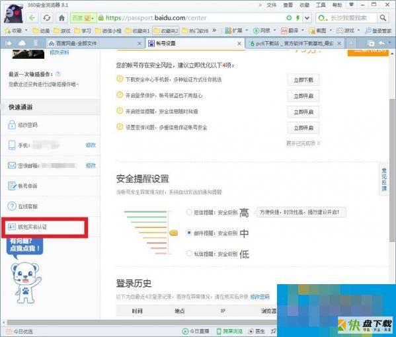Image resolution: width=396 pixels, height=337 pixels.
Task: Click the tab-list windows icon in tab bar
Action: (371, 44)
